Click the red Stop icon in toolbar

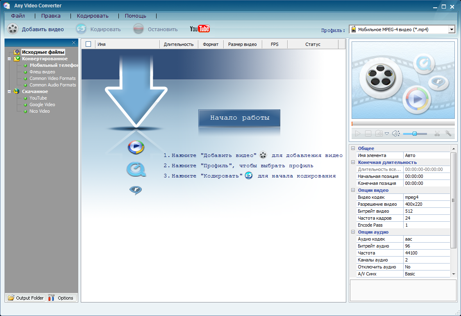point(138,29)
